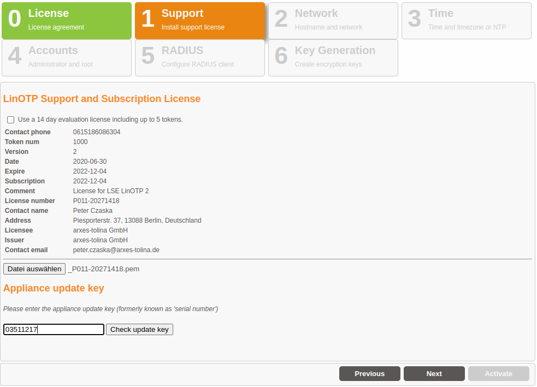Click the greyed-out Activate button
This screenshot has height=387, width=537.
tap(498, 374)
